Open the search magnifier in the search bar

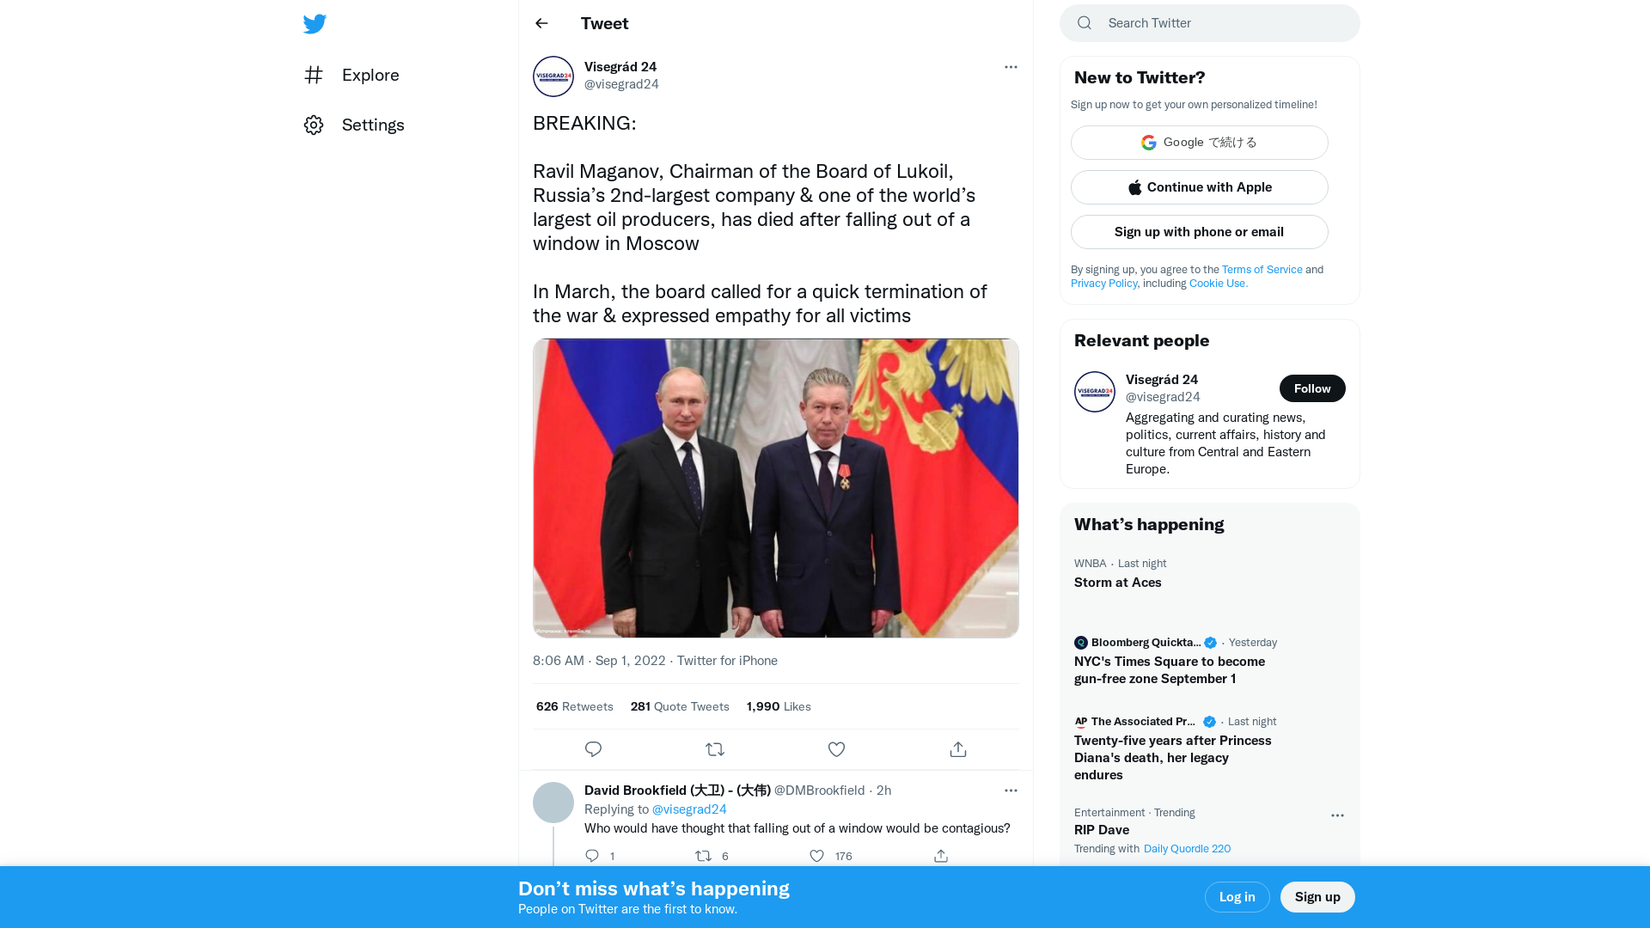coord(1084,22)
